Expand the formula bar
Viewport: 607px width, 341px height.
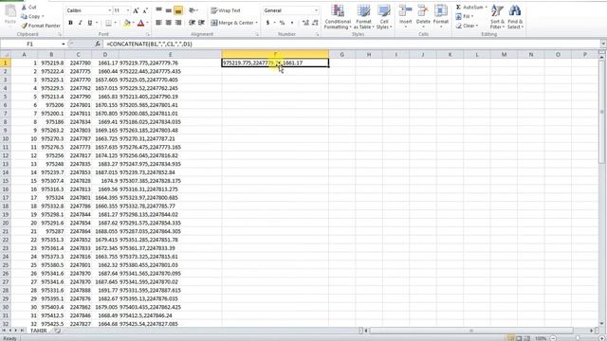point(603,45)
